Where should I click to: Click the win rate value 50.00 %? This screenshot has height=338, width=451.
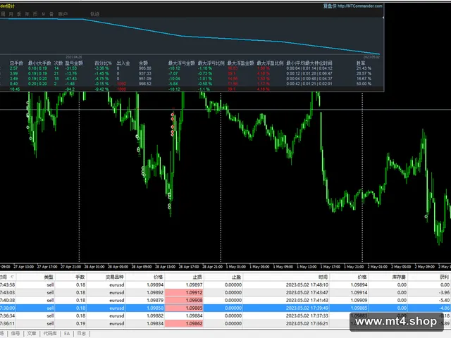(x=364, y=84)
